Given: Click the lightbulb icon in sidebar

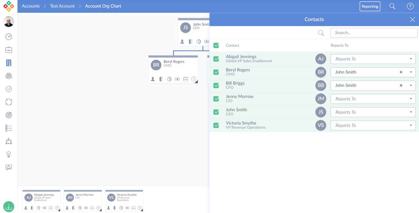Looking at the screenshot, I should tap(9, 154).
